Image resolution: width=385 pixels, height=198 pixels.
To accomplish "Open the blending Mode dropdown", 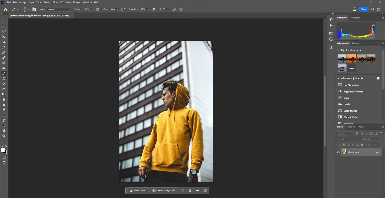I will [x=59, y=9].
